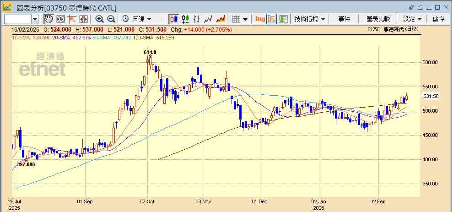This screenshot has height=212, width=453.
Task: Click the 01 Dec date axis label
Action: pos(260,201)
